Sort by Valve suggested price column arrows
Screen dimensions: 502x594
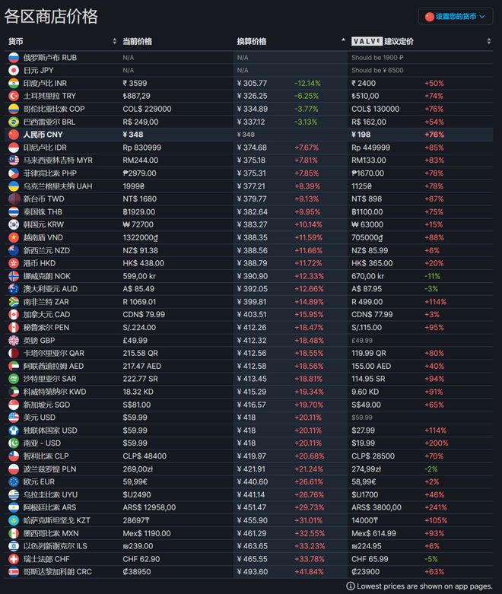(x=489, y=41)
